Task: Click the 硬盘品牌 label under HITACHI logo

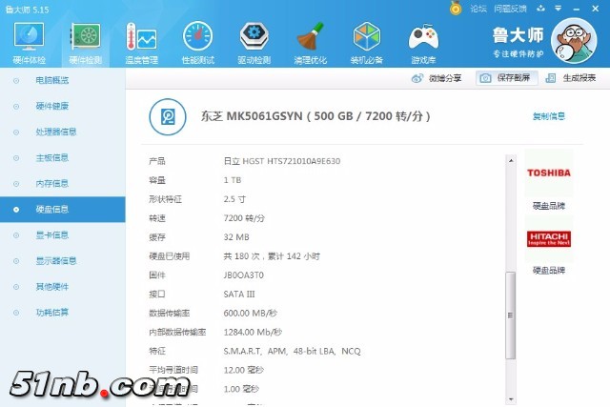Action: coord(549,271)
